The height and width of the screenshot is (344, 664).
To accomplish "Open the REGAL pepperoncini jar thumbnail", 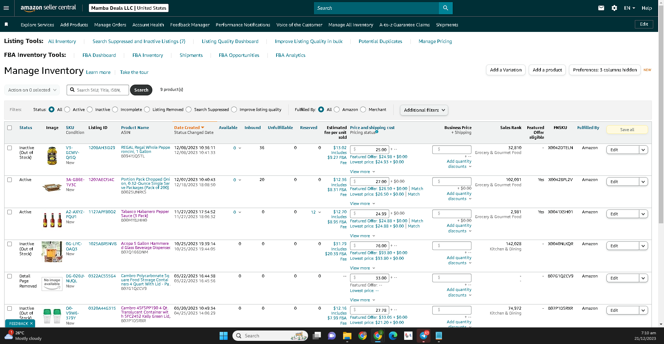I will [x=52, y=155].
